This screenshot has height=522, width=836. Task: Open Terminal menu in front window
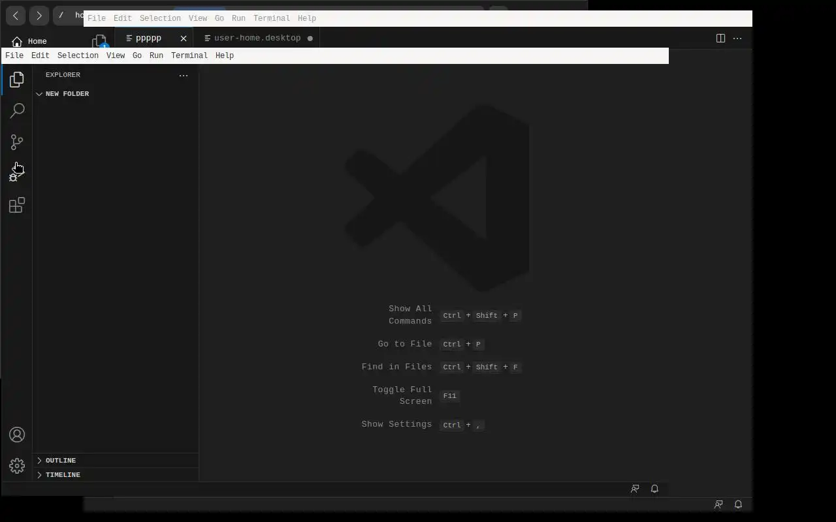[x=189, y=55]
